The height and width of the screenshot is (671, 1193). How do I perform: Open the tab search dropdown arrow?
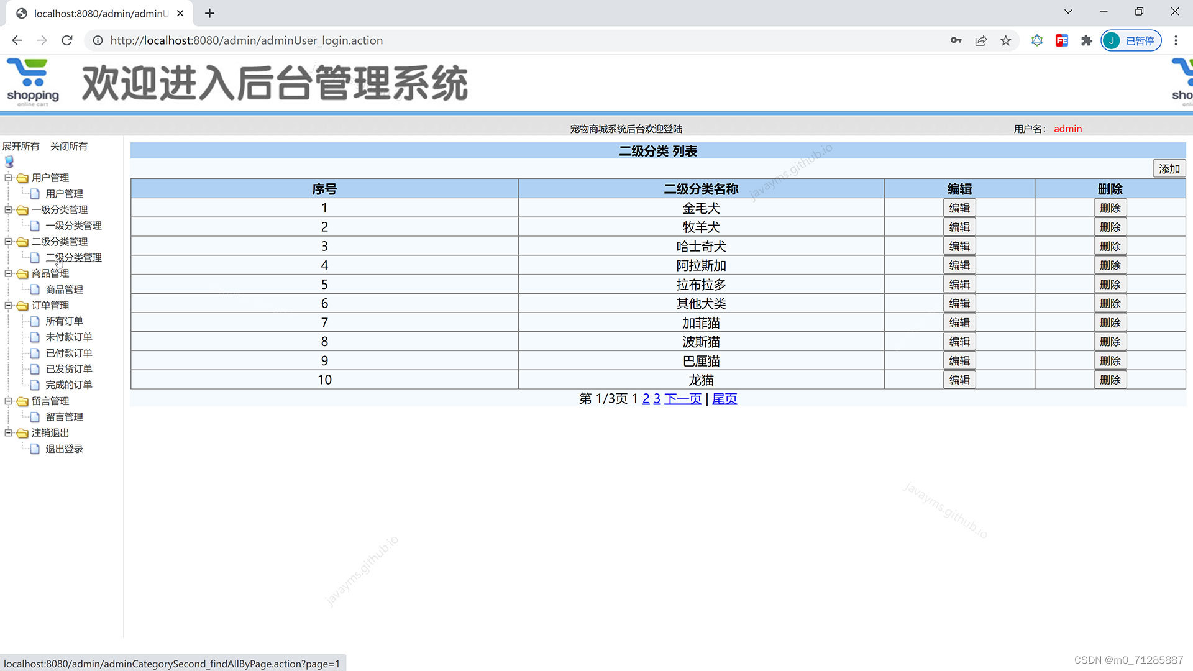click(1068, 11)
